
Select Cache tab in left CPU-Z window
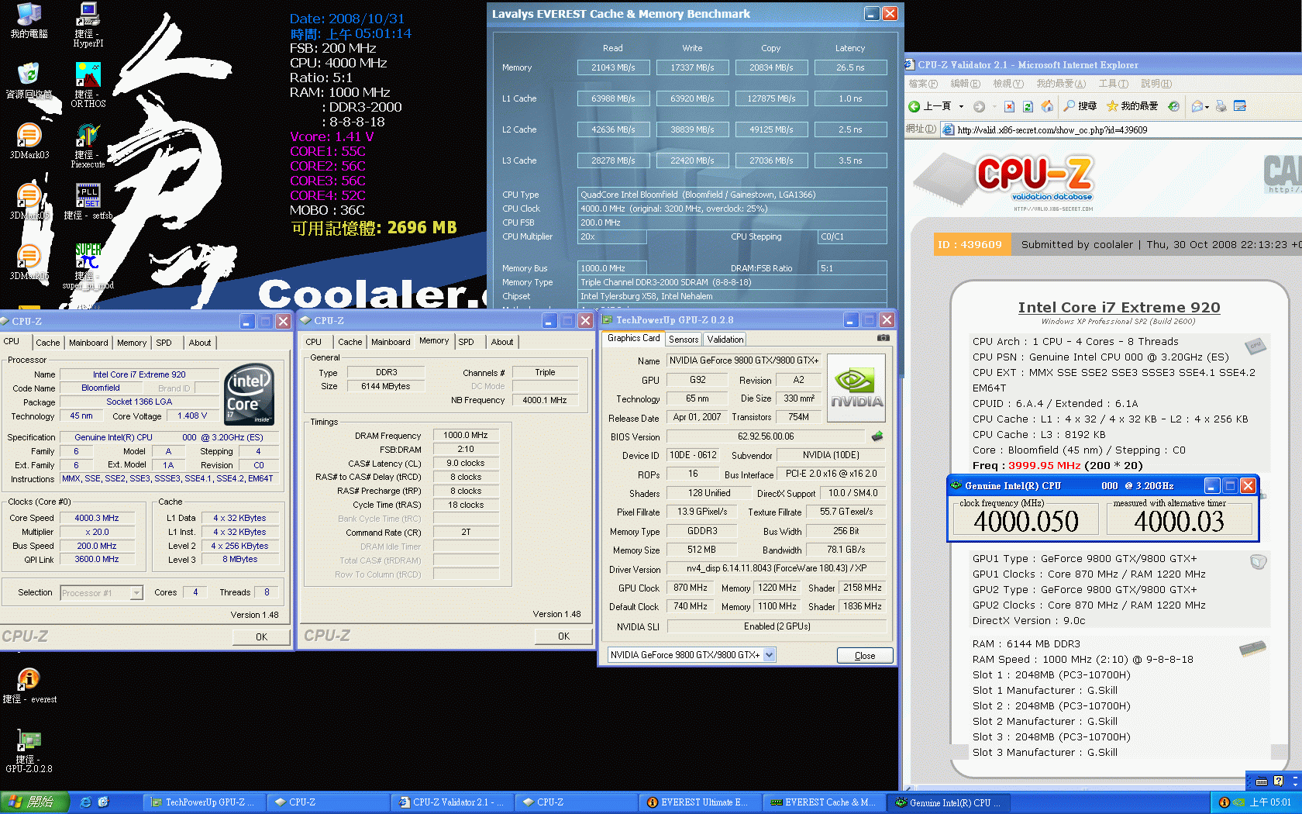pos(48,343)
